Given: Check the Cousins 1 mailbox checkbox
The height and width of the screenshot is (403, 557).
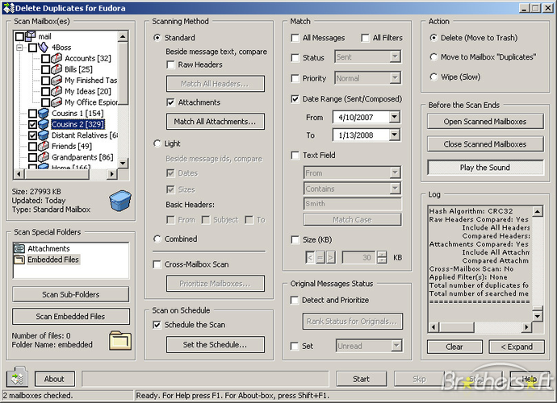Looking at the screenshot, I should pyautogui.click(x=32, y=114).
